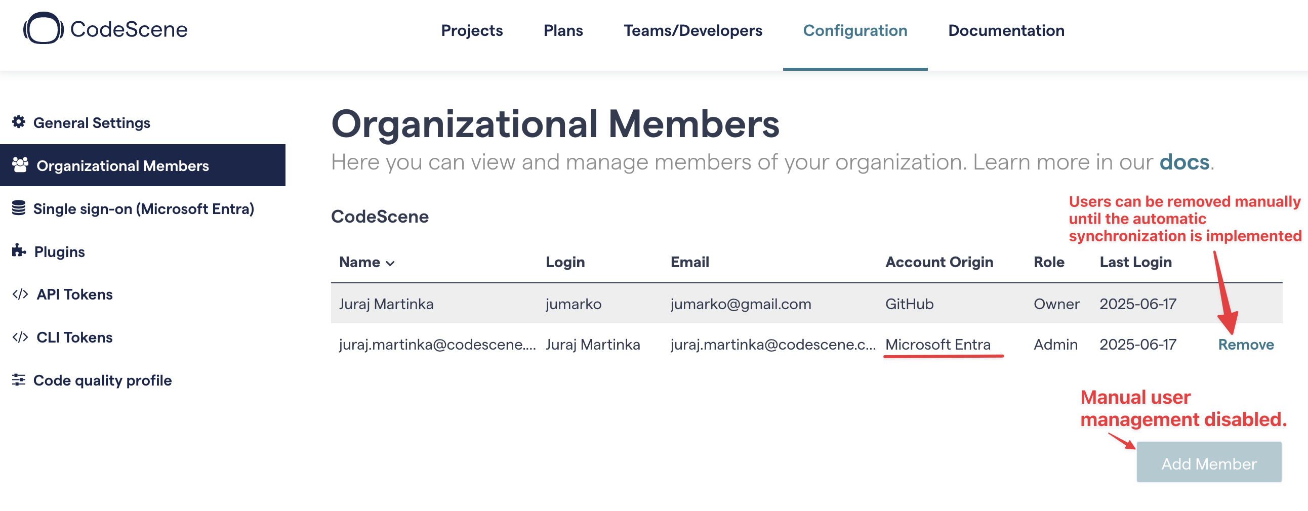The width and height of the screenshot is (1308, 511).
Task: Open the General Settings gear icon
Action: (19, 122)
